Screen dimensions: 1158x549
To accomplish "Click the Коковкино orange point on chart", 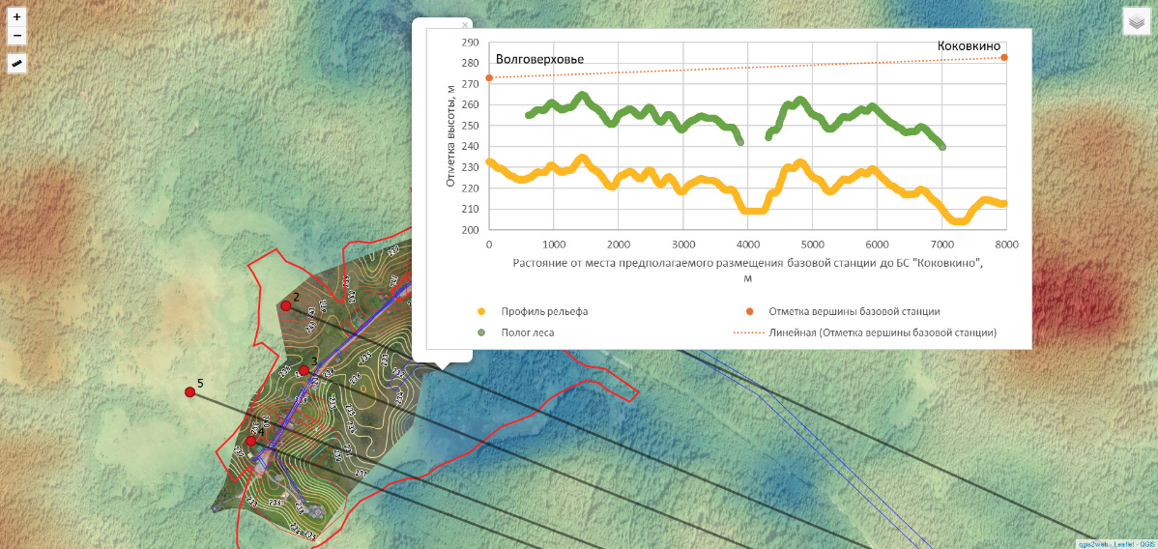I will pos(1004,57).
